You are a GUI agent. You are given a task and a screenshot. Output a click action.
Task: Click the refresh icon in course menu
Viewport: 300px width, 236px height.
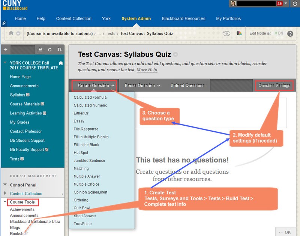[50, 50]
